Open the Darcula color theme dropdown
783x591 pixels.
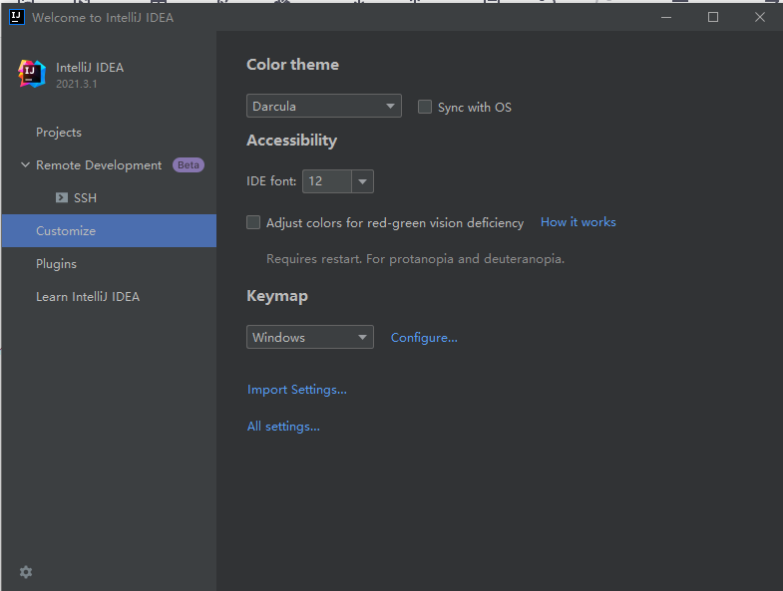(x=324, y=106)
